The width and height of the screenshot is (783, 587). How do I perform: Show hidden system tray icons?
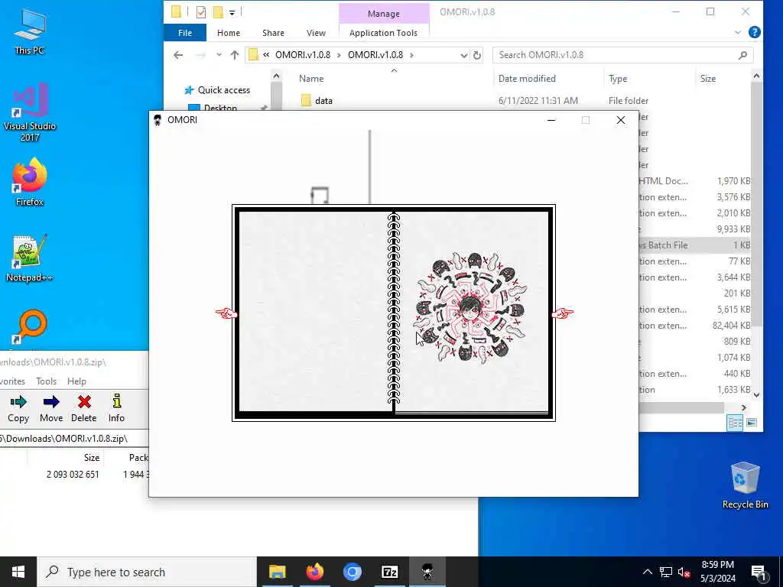pos(647,572)
